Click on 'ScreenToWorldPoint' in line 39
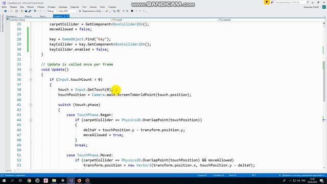This screenshot has height=184, width=327. point(136,95)
